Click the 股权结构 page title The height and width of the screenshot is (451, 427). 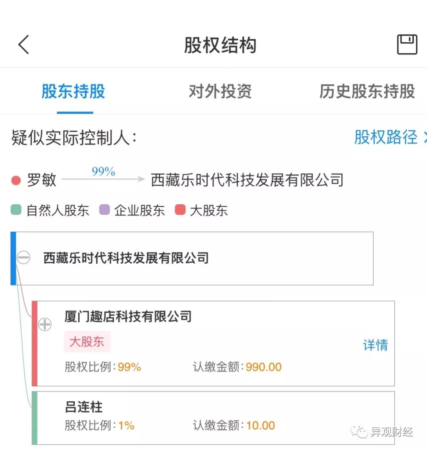click(220, 45)
